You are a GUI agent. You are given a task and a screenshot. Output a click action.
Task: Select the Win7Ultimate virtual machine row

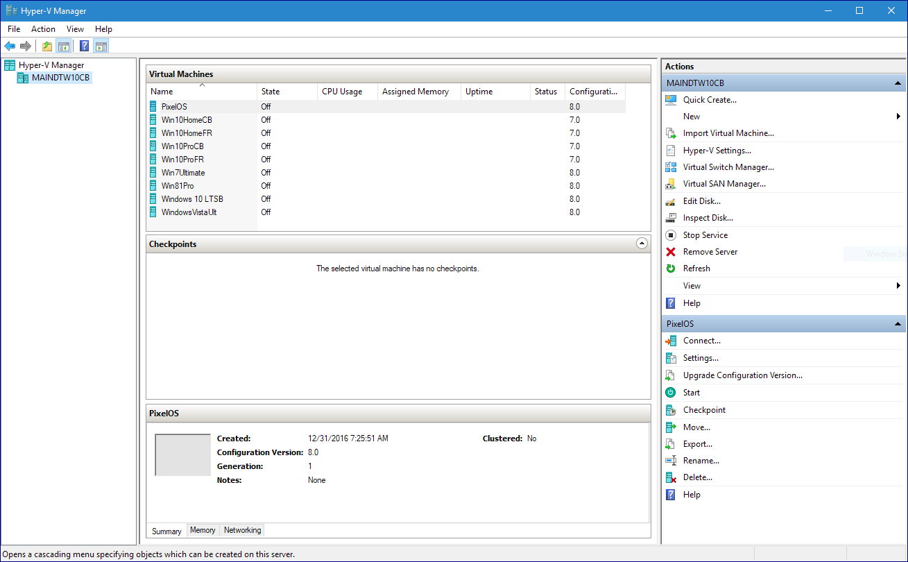point(183,173)
